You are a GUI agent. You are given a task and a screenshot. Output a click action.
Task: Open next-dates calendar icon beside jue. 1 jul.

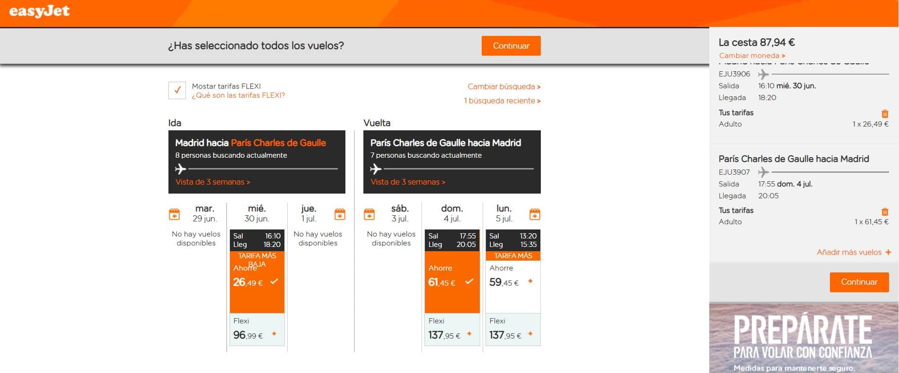click(x=340, y=214)
